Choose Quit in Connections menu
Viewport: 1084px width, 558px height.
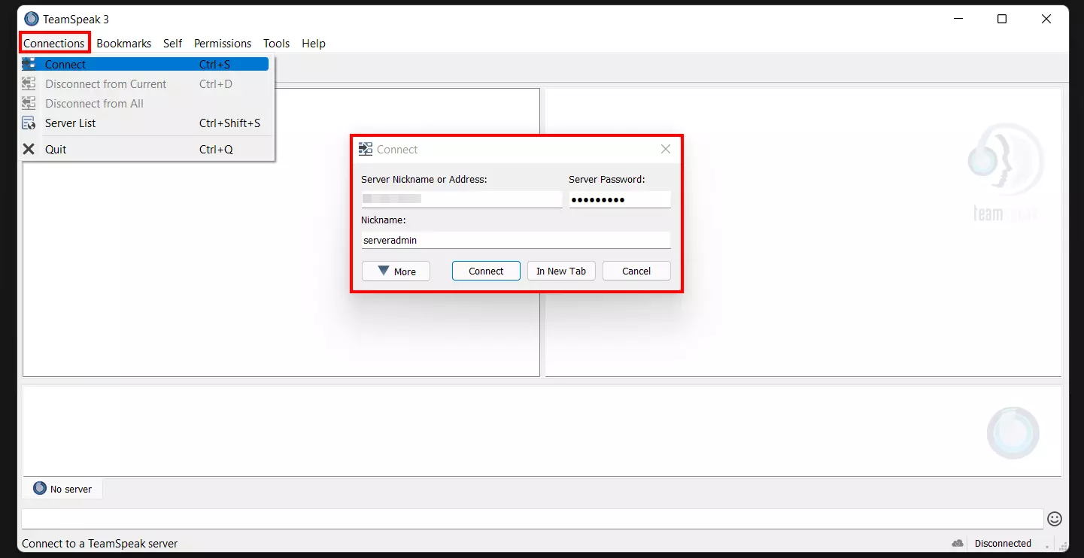point(145,149)
